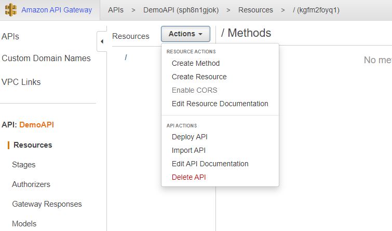Viewport: 392px width, 231px height.
Task: Select the root / resource in the tree
Action: (x=126, y=57)
